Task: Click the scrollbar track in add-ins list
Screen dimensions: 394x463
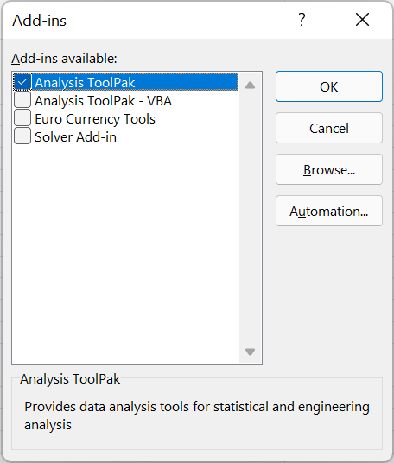Action: pyautogui.click(x=251, y=219)
